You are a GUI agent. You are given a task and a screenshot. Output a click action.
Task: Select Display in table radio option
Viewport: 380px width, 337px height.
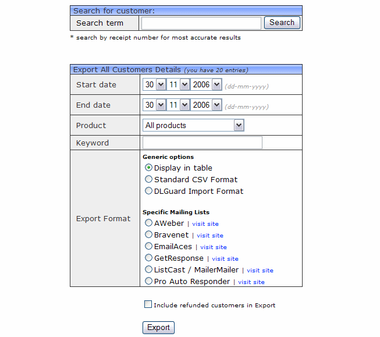point(149,168)
